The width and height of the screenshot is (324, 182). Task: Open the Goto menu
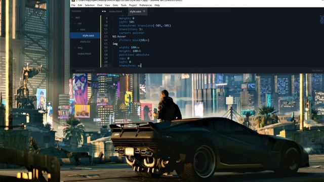coord(115,5)
